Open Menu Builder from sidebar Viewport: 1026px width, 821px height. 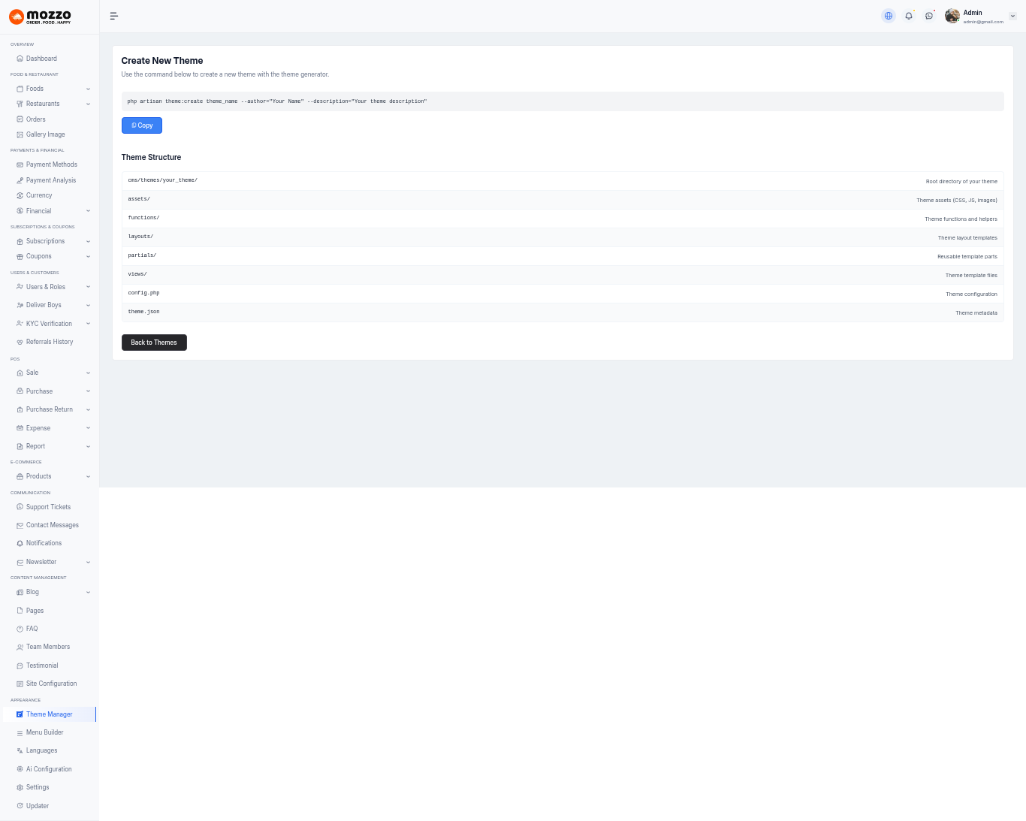[44, 732]
